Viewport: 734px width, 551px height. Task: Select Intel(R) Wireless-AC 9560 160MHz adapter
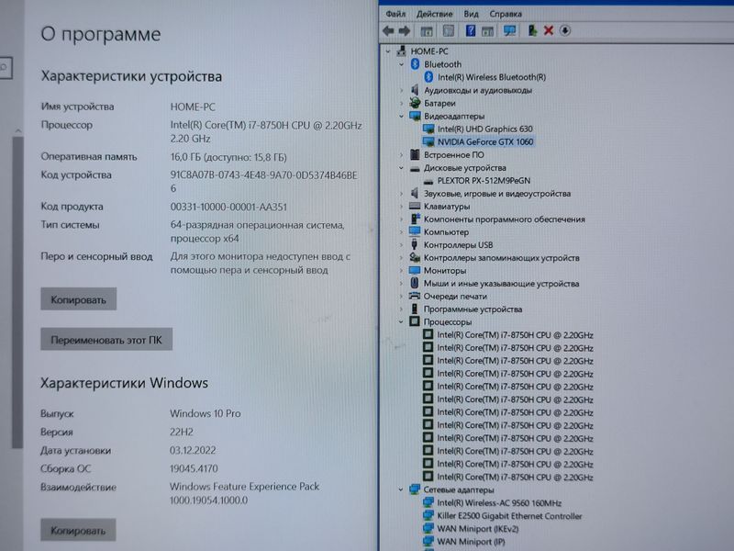click(x=498, y=502)
